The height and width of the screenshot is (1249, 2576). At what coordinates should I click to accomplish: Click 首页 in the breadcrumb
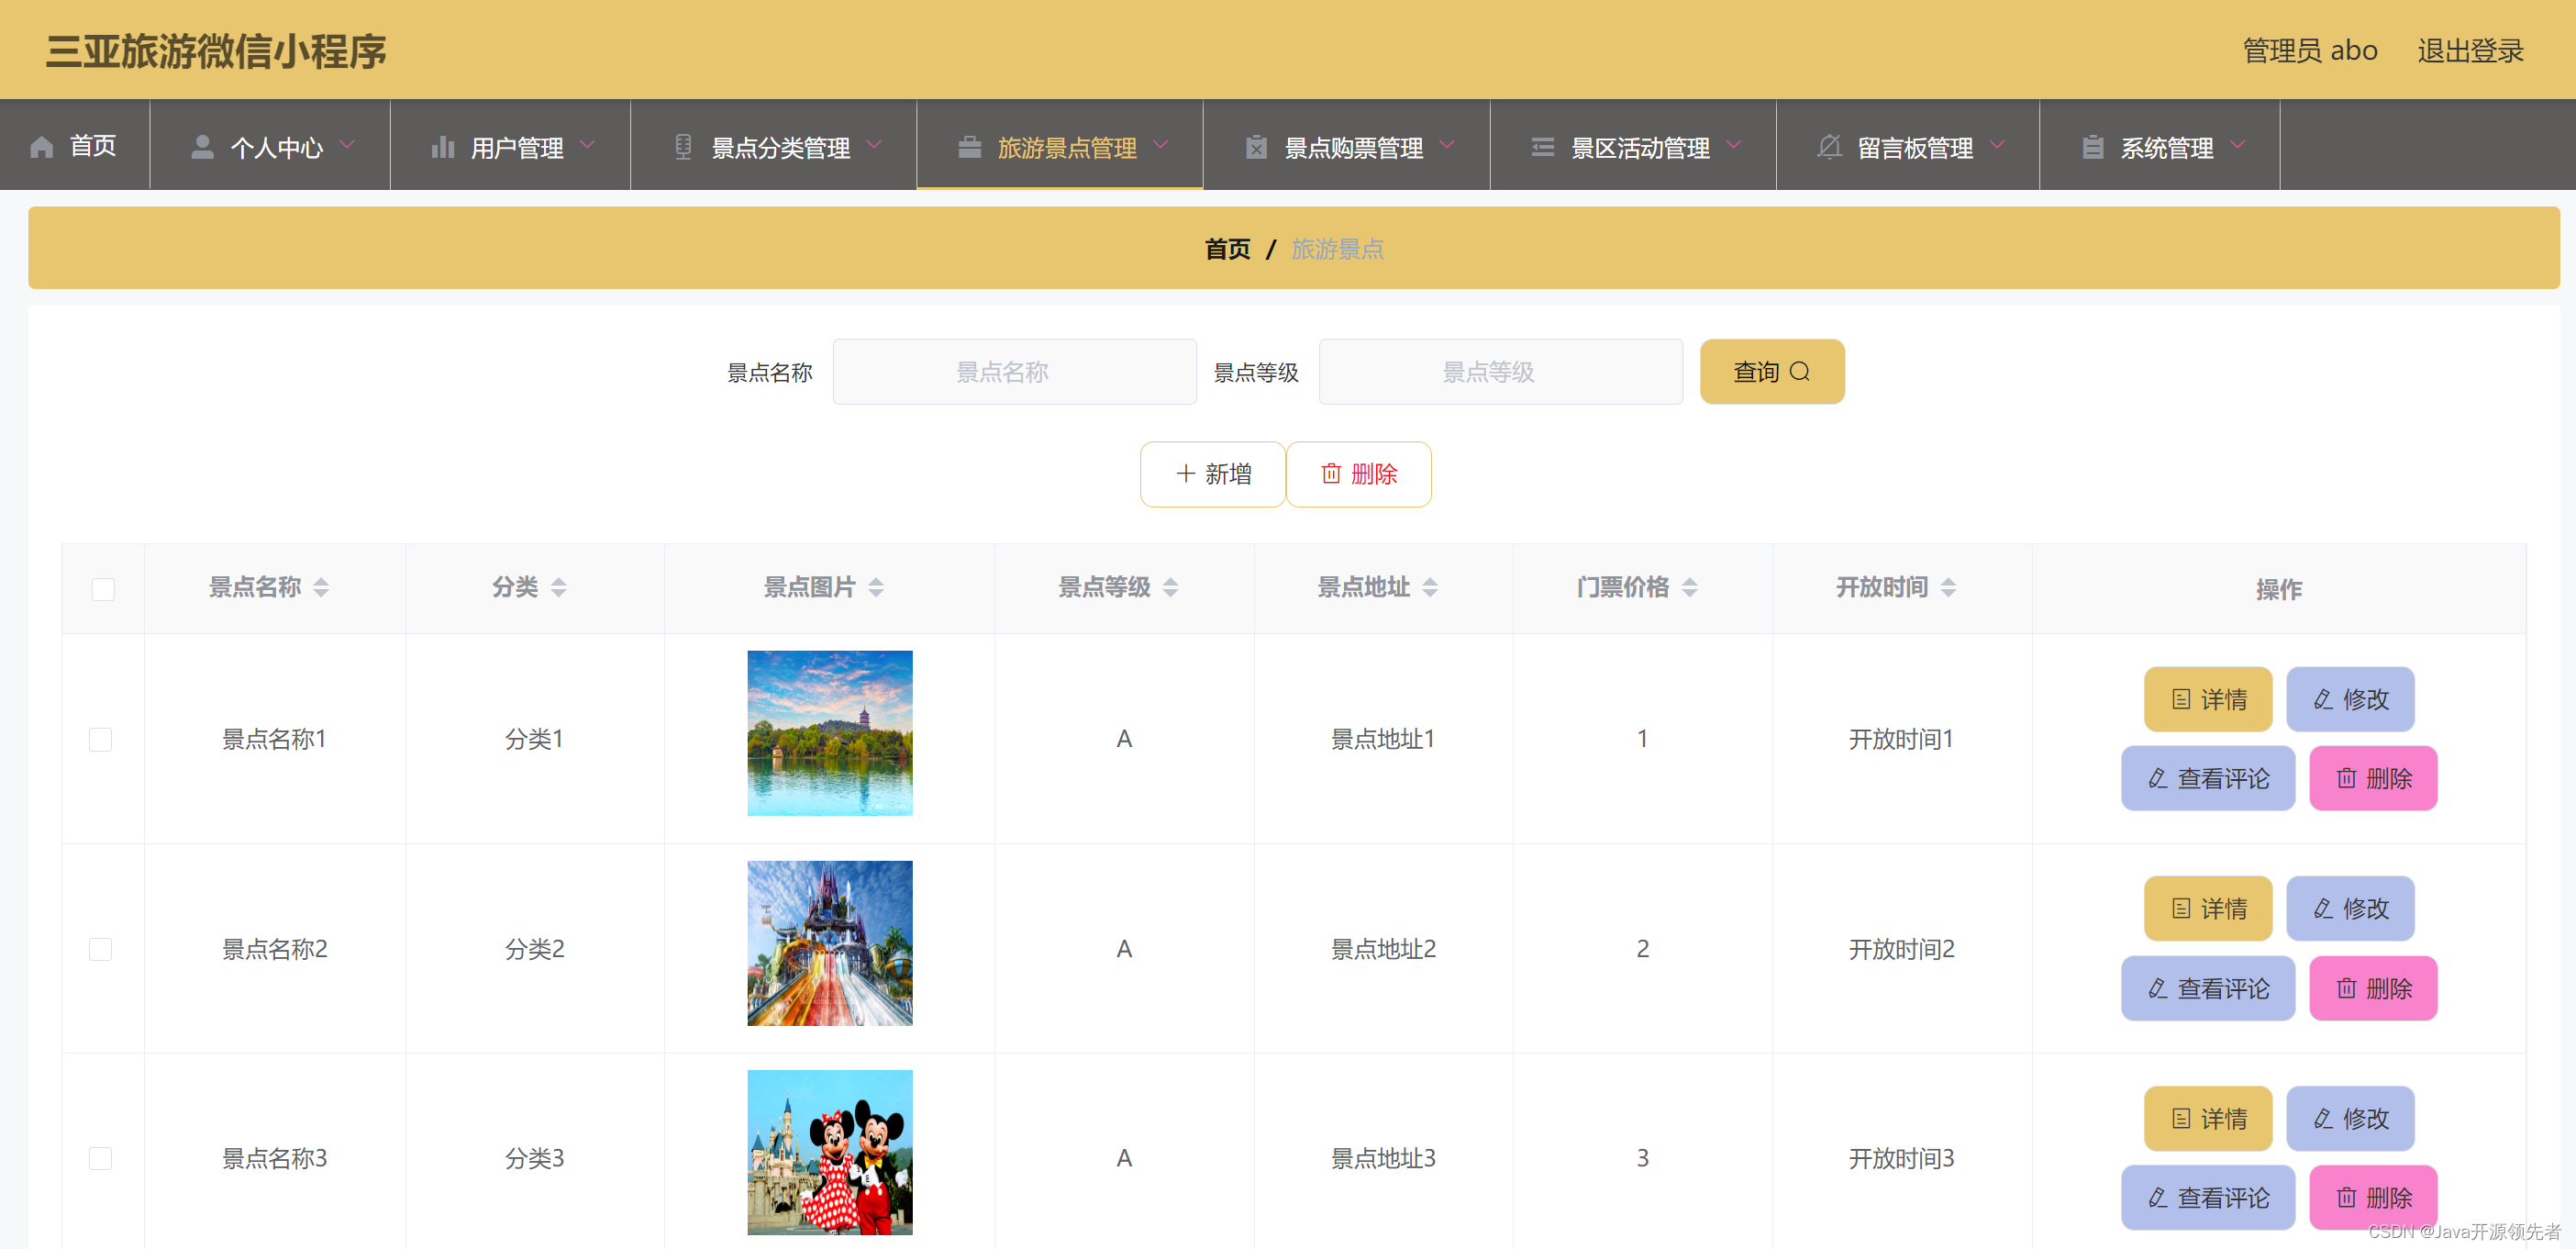pos(1227,249)
